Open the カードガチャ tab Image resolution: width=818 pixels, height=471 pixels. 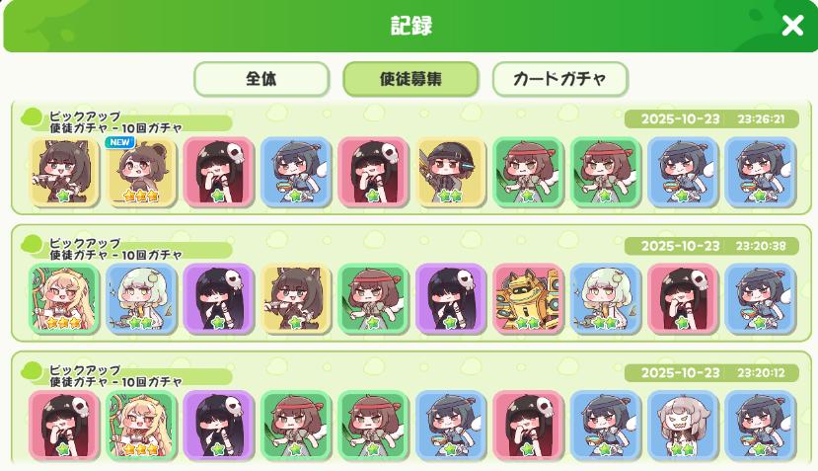tap(559, 79)
